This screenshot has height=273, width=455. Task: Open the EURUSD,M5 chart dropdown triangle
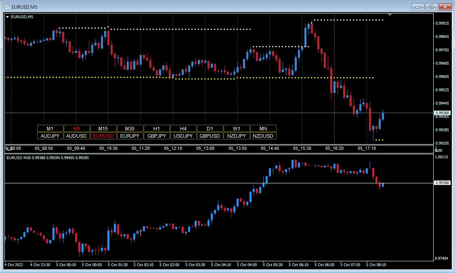[x=7, y=17]
